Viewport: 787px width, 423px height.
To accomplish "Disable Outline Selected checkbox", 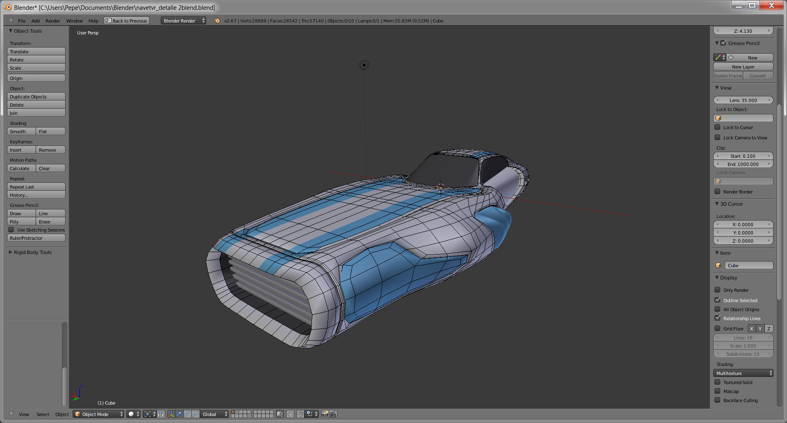I will [x=717, y=300].
